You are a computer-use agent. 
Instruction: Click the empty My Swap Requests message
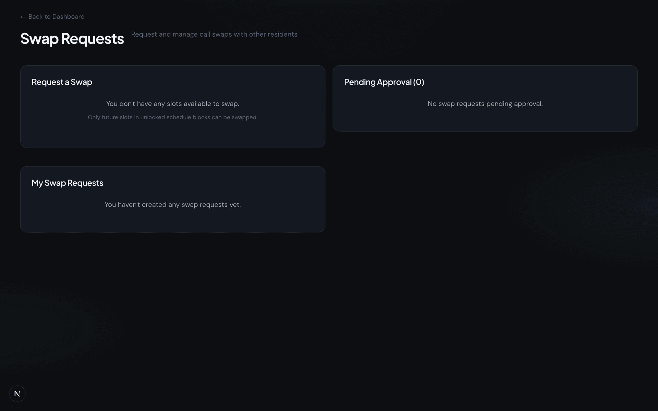tap(172, 204)
